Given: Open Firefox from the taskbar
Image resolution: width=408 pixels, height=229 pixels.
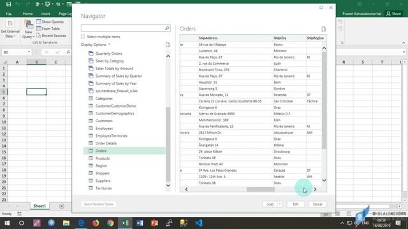Looking at the screenshot, I should point(96,223).
